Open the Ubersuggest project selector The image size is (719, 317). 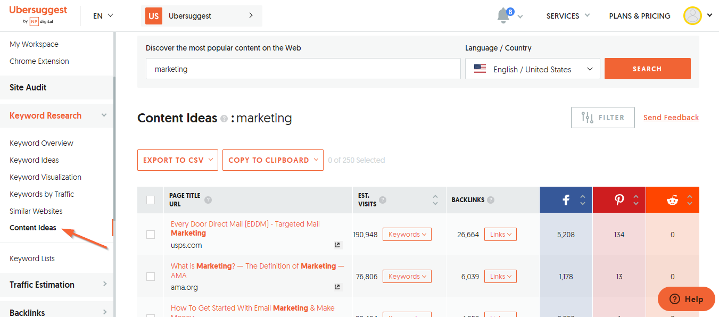pyautogui.click(x=202, y=16)
